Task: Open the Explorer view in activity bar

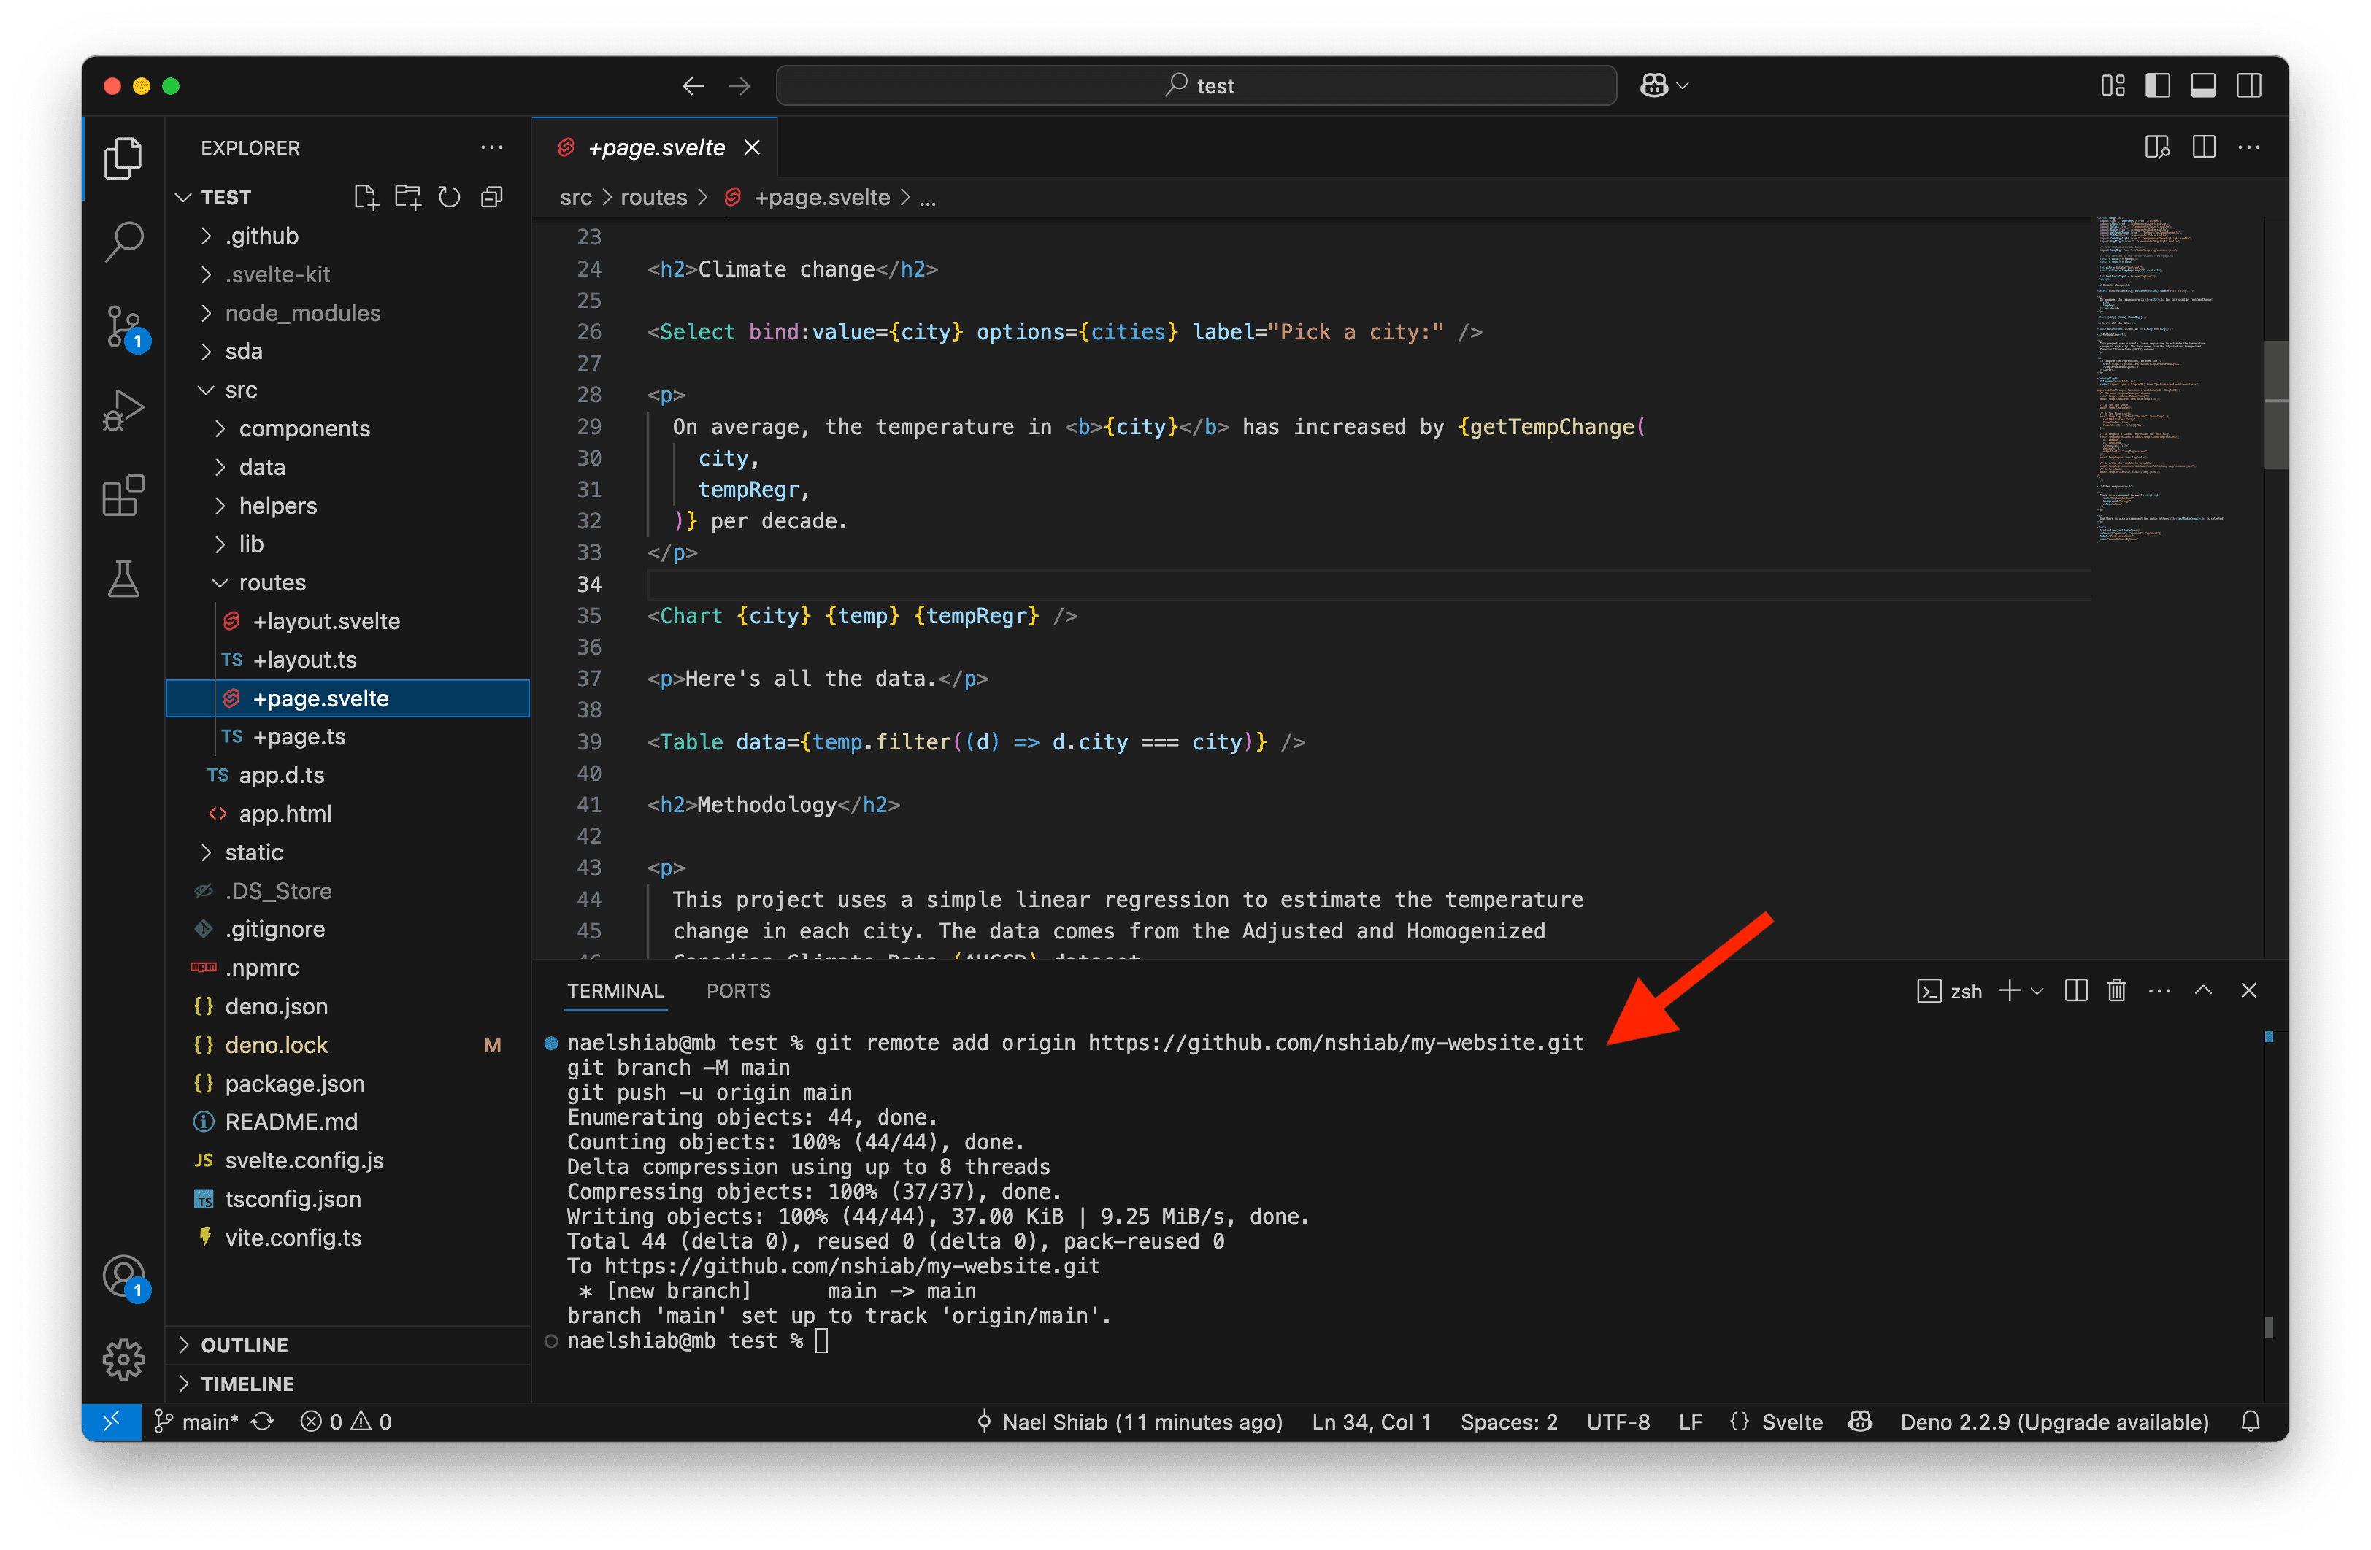Action: [123, 158]
